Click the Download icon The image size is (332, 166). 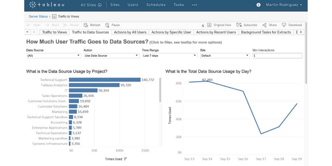pos(284,25)
